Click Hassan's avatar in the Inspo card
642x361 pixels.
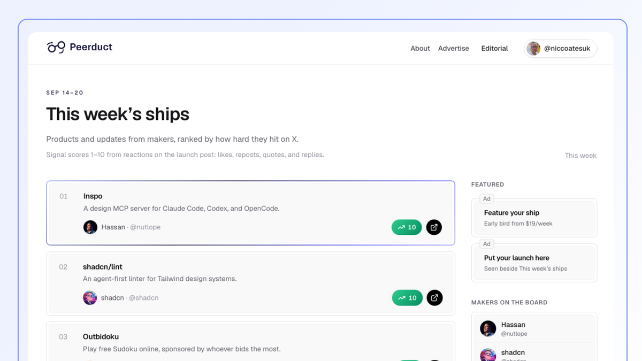pyautogui.click(x=90, y=227)
